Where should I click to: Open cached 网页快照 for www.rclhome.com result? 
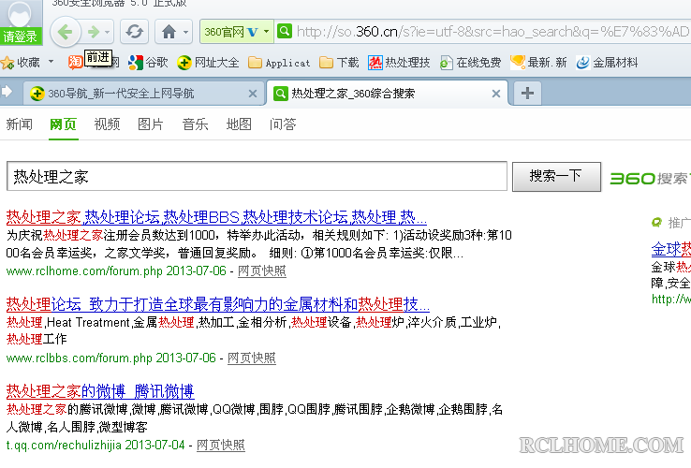tap(262, 271)
